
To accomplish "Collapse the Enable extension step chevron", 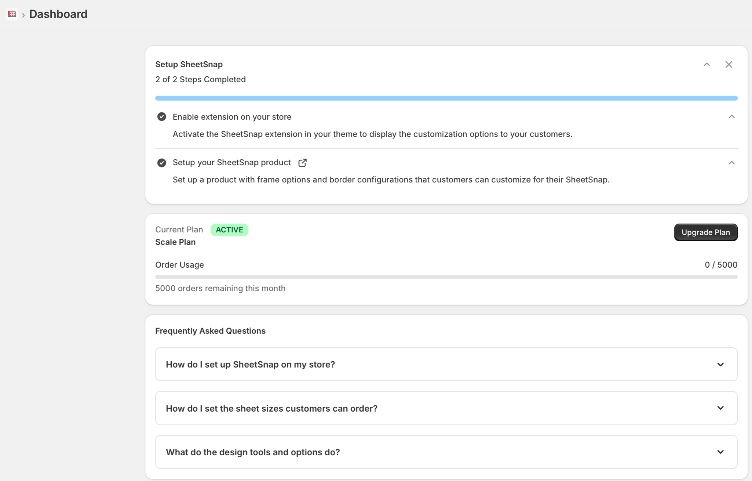I will click(x=731, y=117).
